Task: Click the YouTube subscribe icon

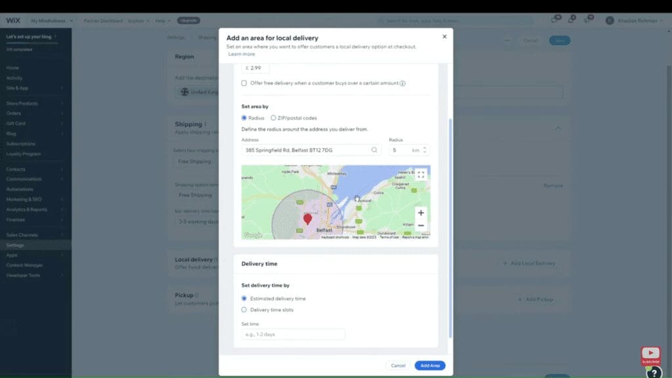Action: tap(650, 355)
